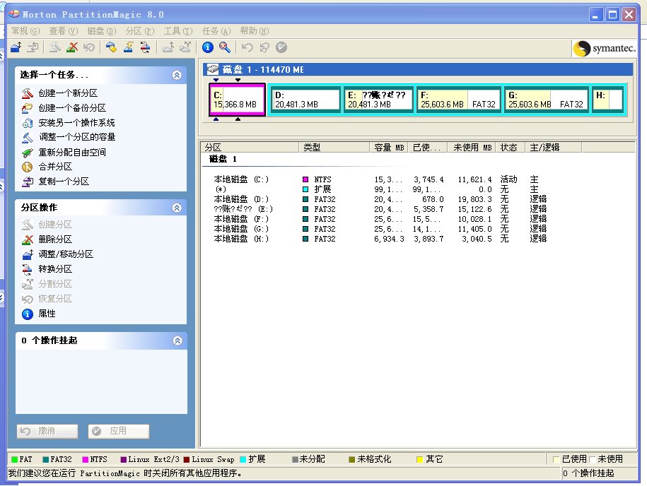Open the 磁盘(D) menu
The height and width of the screenshot is (486, 647).
[x=102, y=31]
